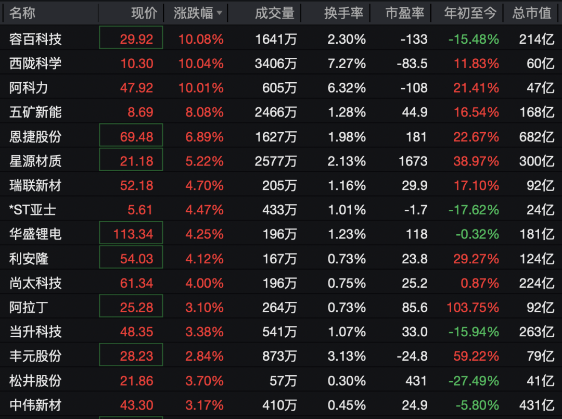This screenshot has height=419, width=562.
Task: Select boxed price 25.28
Action: click(x=131, y=306)
